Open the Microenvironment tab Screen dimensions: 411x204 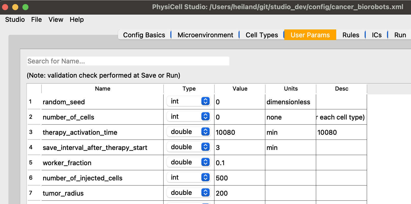click(x=205, y=35)
